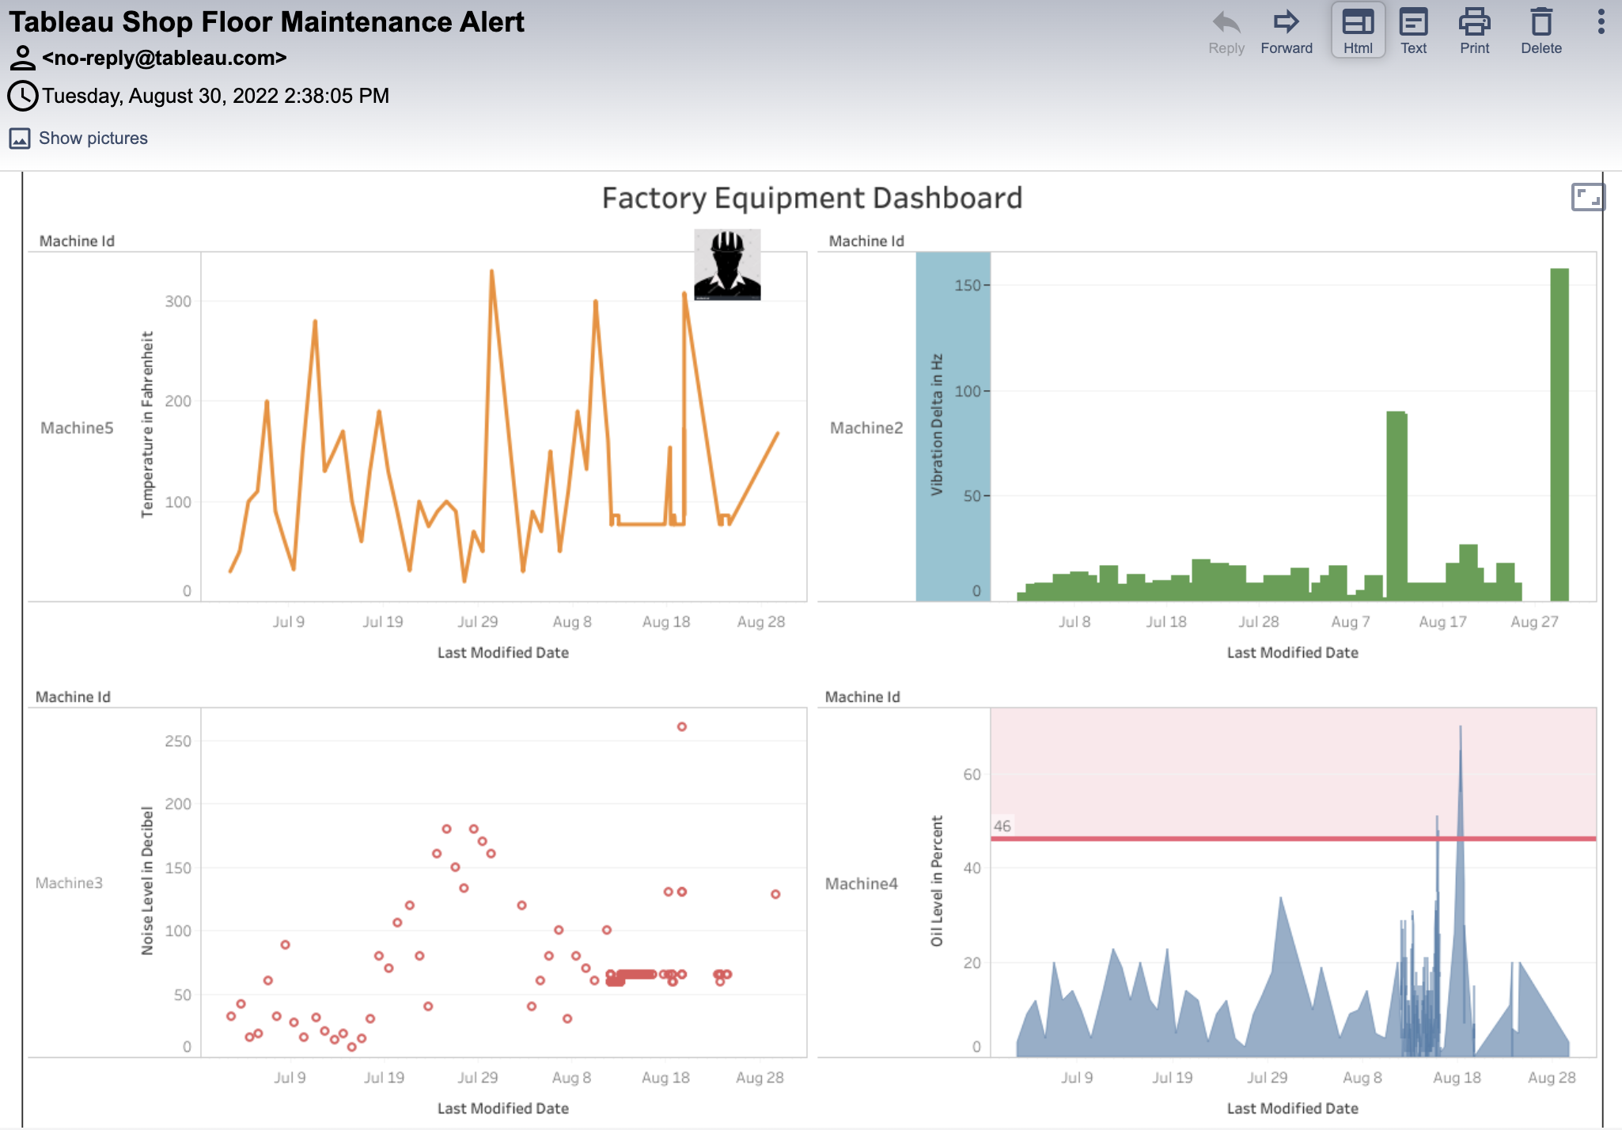
Task: Expand dashboard to full screen
Action: (x=1587, y=197)
